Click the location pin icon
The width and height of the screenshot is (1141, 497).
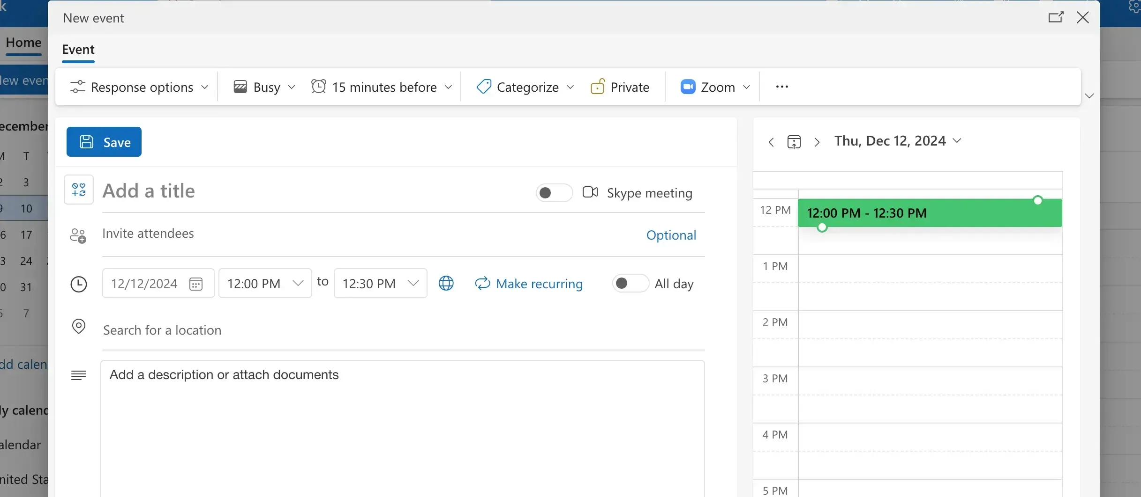(x=78, y=327)
